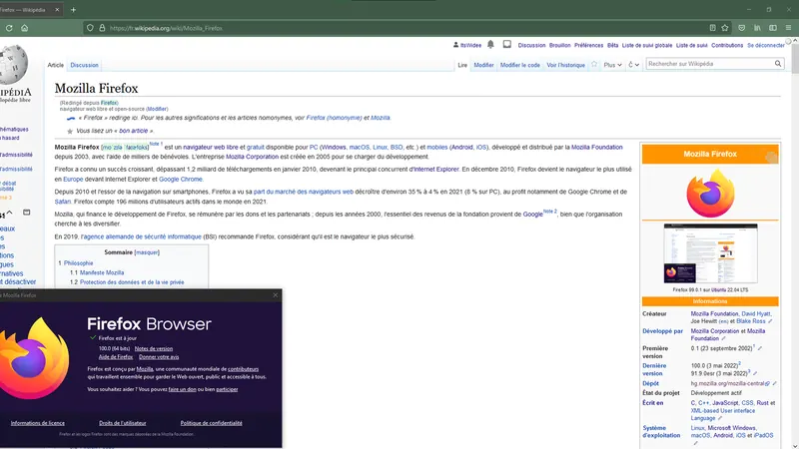
Task: Open Notes de version link in dialog
Action: [154, 348]
